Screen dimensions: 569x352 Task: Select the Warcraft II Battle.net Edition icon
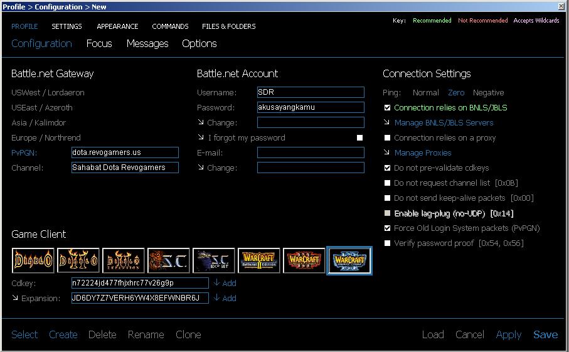[x=258, y=260]
